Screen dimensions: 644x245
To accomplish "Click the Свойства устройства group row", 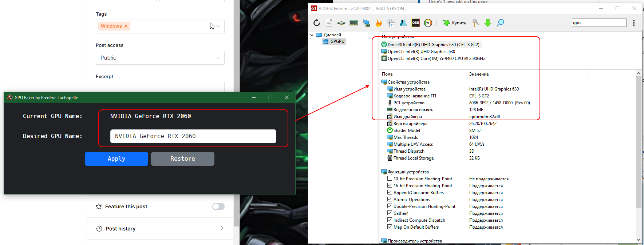I will (405, 82).
